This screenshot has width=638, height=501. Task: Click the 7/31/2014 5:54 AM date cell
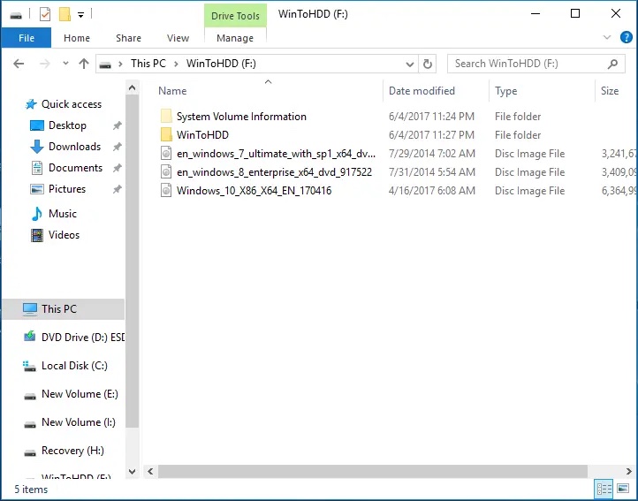tap(432, 172)
